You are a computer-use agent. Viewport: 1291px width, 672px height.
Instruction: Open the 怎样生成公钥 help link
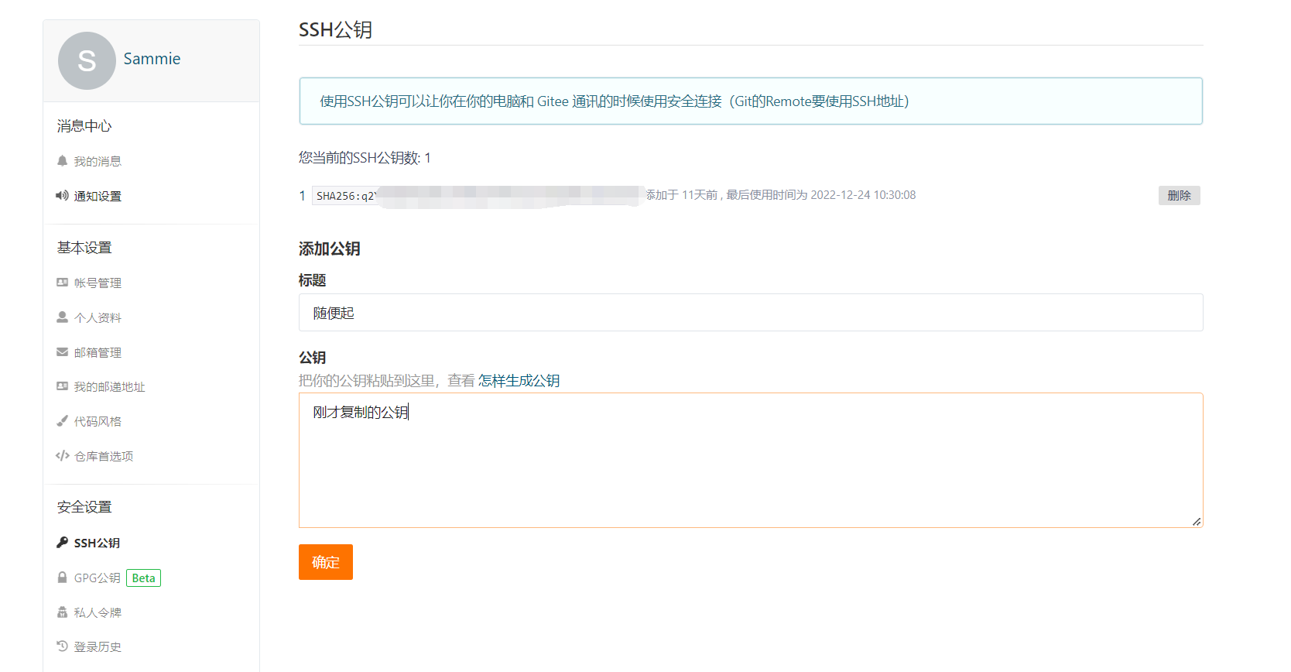click(x=519, y=381)
